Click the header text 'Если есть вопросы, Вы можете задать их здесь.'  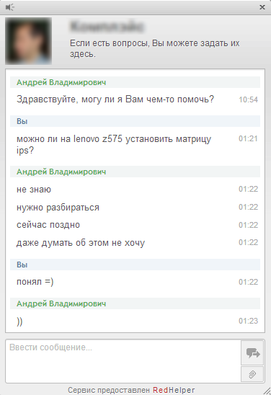coord(154,48)
